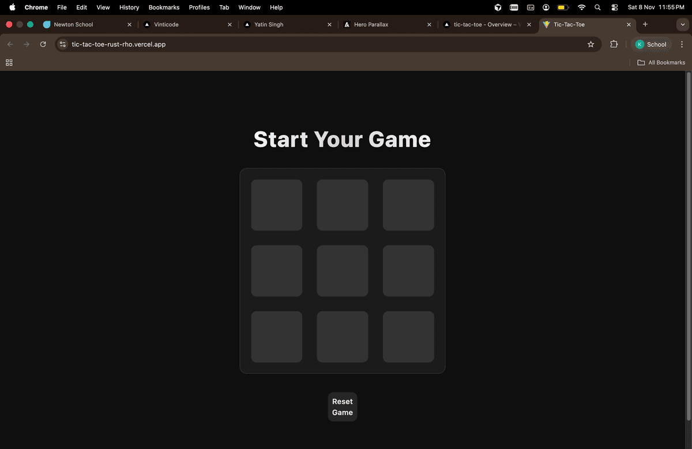Click the top-center tic-tac-toe cell

click(x=343, y=205)
